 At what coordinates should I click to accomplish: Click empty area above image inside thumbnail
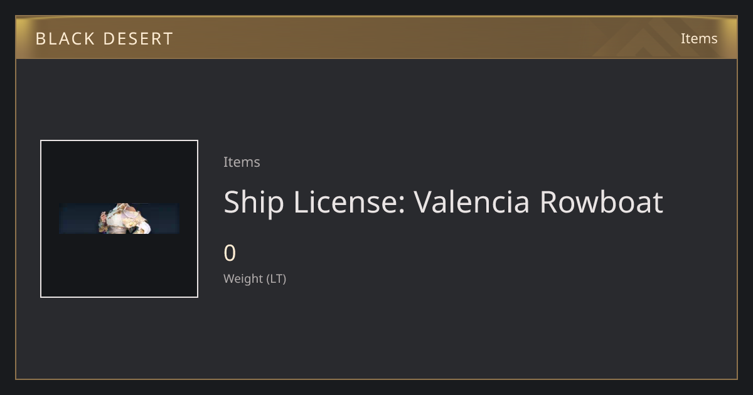pos(119,172)
